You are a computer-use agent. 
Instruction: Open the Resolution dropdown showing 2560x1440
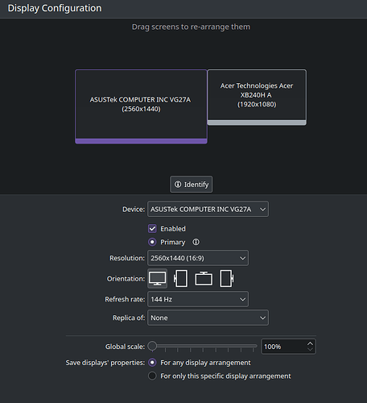click(198, 258)
